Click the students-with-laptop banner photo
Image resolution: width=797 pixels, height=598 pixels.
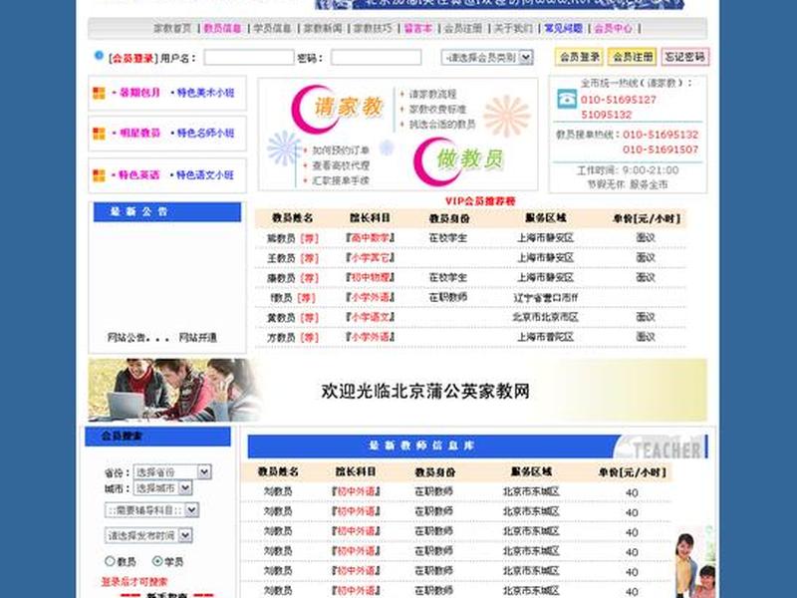click(175, 390)
